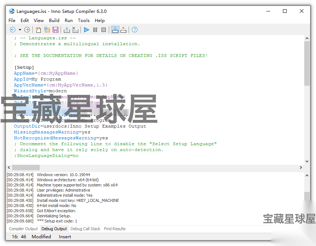Select the Debug Output tab
This screenshot has height=246, width=316.
[x=54, y=229]
